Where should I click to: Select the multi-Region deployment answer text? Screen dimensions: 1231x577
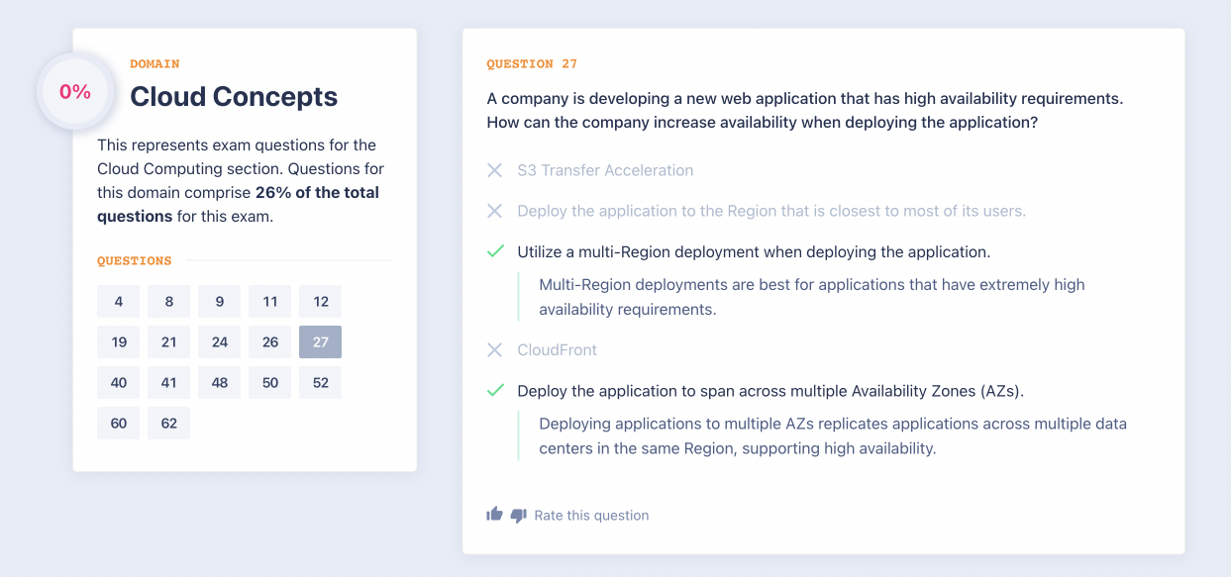point(753,251)
